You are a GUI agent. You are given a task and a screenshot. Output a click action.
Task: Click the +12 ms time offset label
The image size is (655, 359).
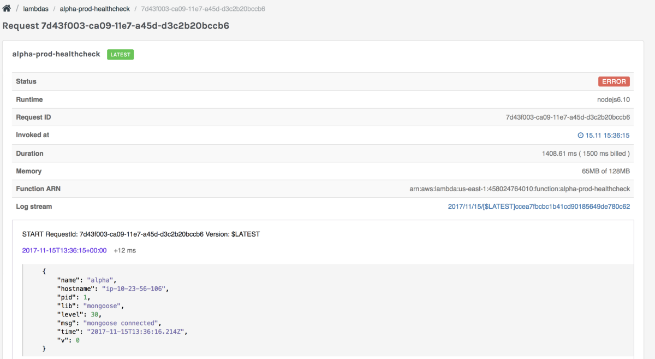(x=124, y=250)
